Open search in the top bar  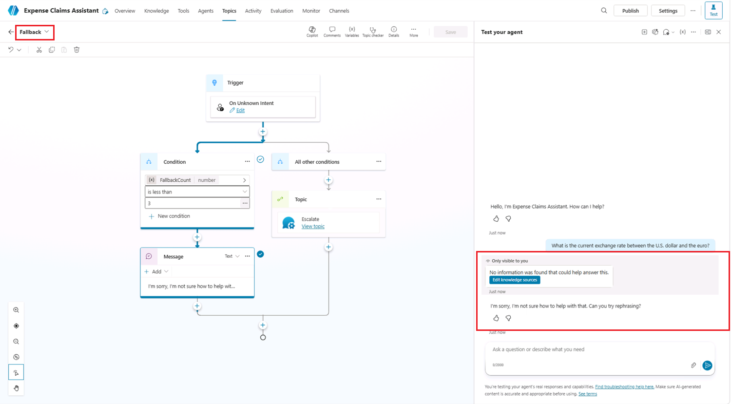click(604, 11)
